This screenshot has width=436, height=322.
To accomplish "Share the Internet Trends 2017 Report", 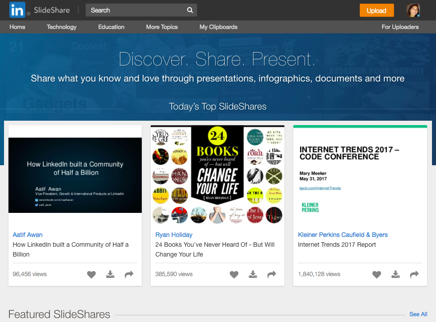I will click(x=414, y=274).
